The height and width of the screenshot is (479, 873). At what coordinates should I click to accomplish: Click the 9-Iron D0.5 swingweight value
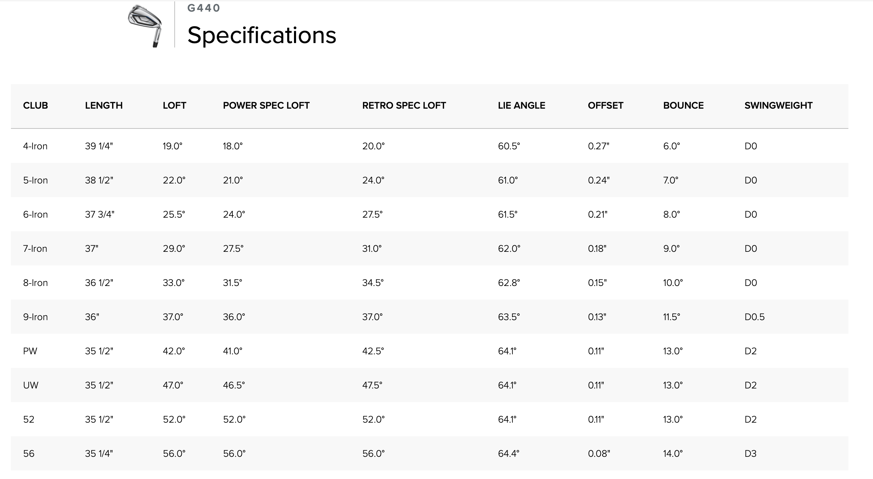coord(754,317)
